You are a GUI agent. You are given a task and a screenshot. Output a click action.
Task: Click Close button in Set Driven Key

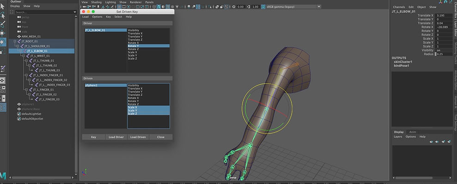(x=161, y=137)
